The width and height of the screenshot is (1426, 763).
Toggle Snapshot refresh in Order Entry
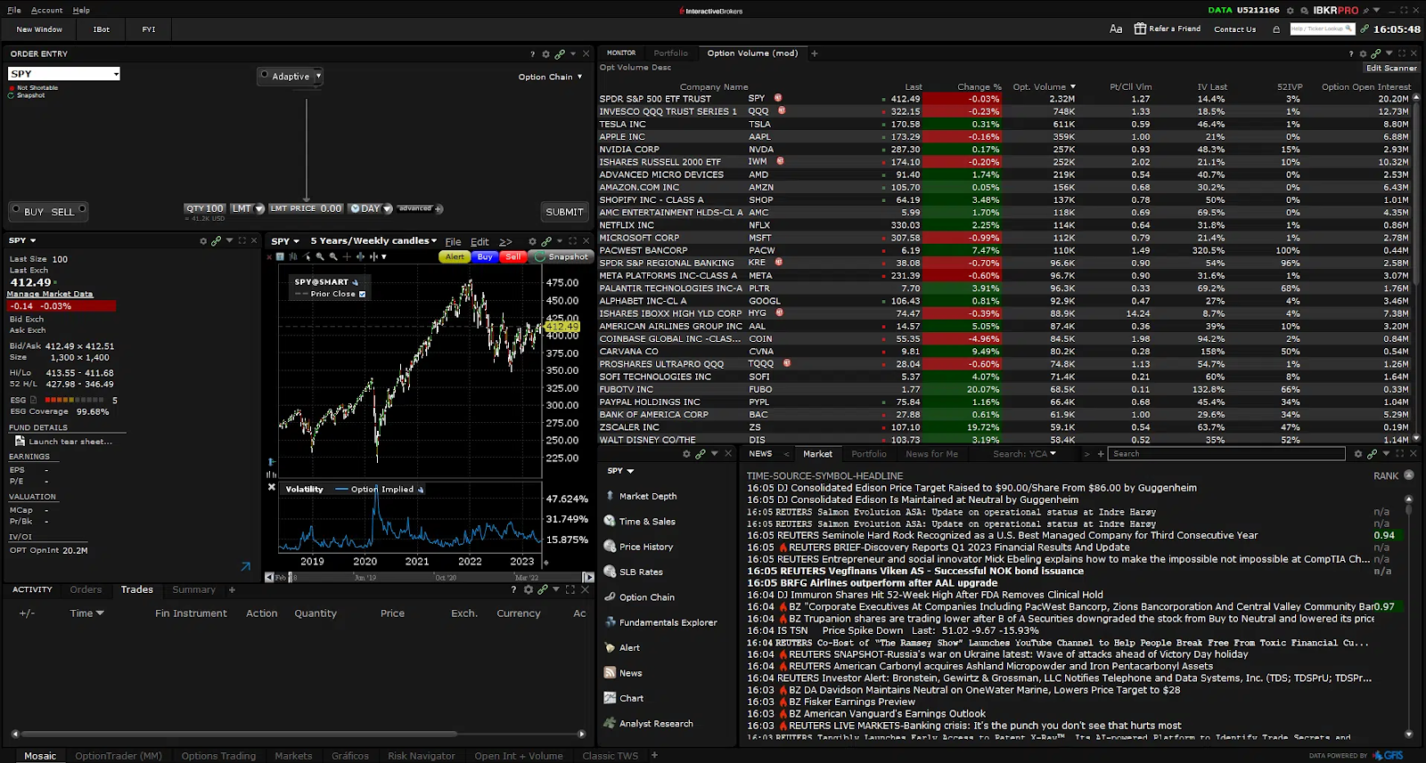tap(12, 95)
